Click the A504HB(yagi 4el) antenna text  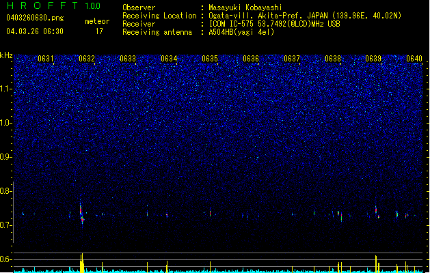point(241,32)
